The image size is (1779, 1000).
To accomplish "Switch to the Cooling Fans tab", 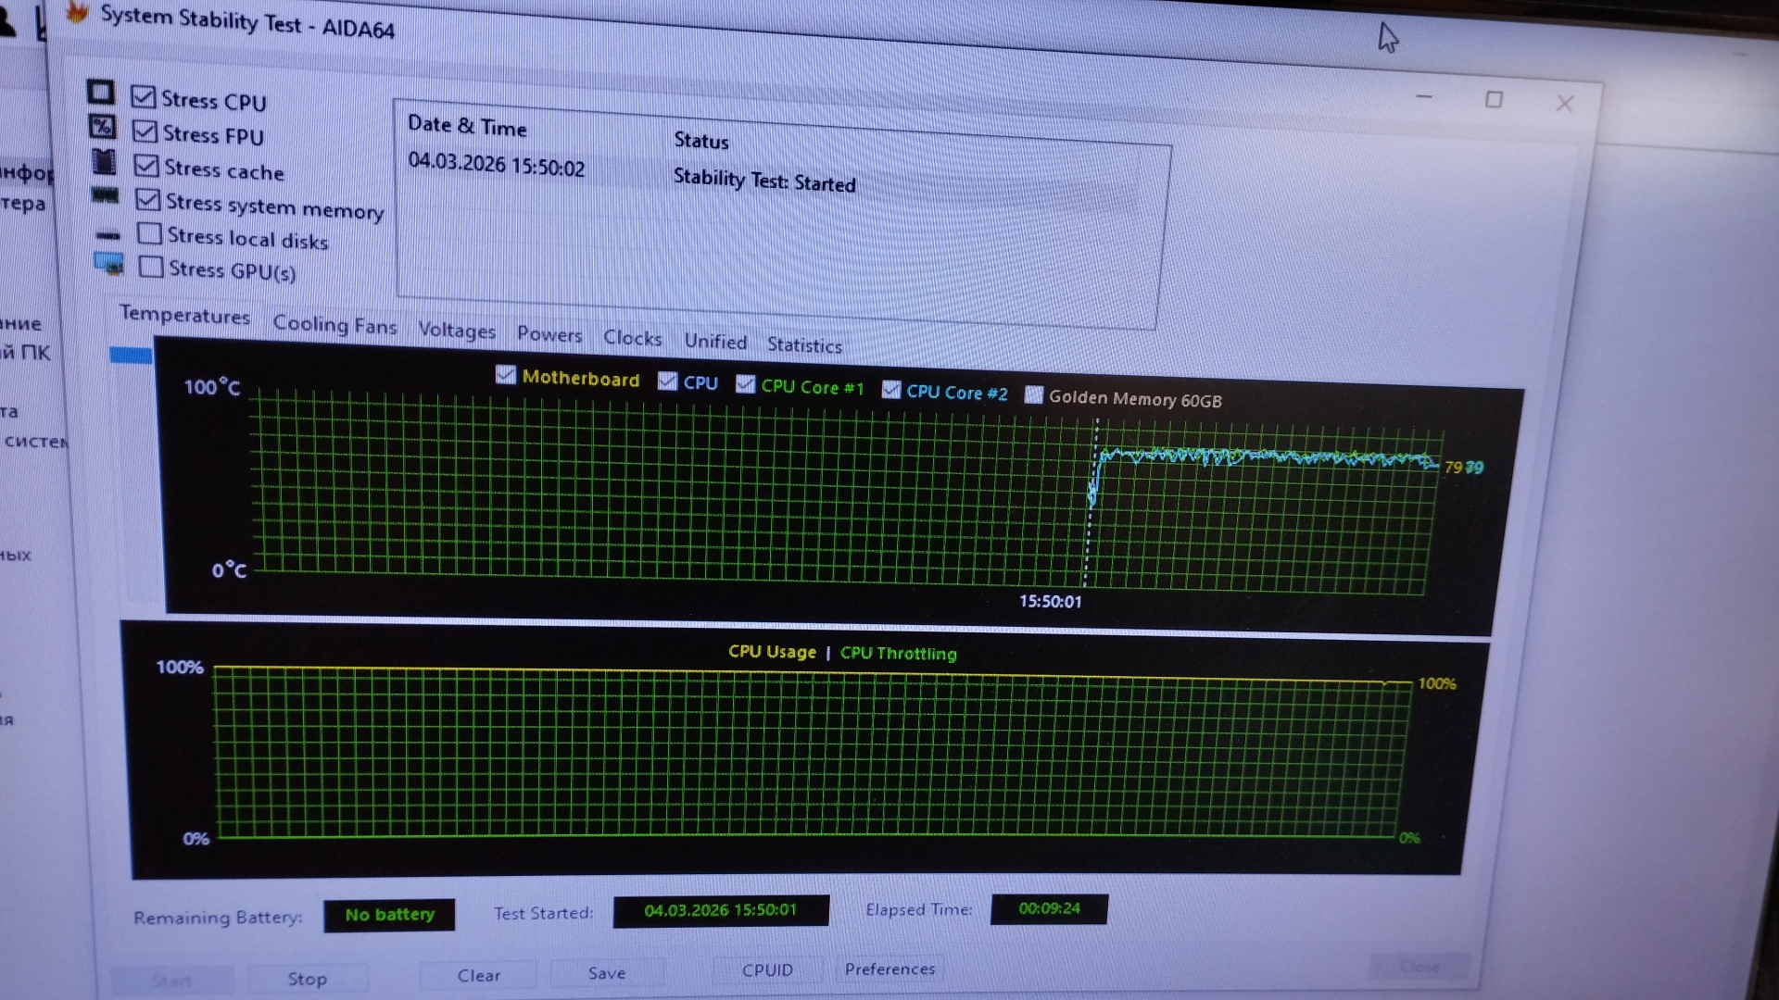I will pyautogui.click(x=334, y=325).
